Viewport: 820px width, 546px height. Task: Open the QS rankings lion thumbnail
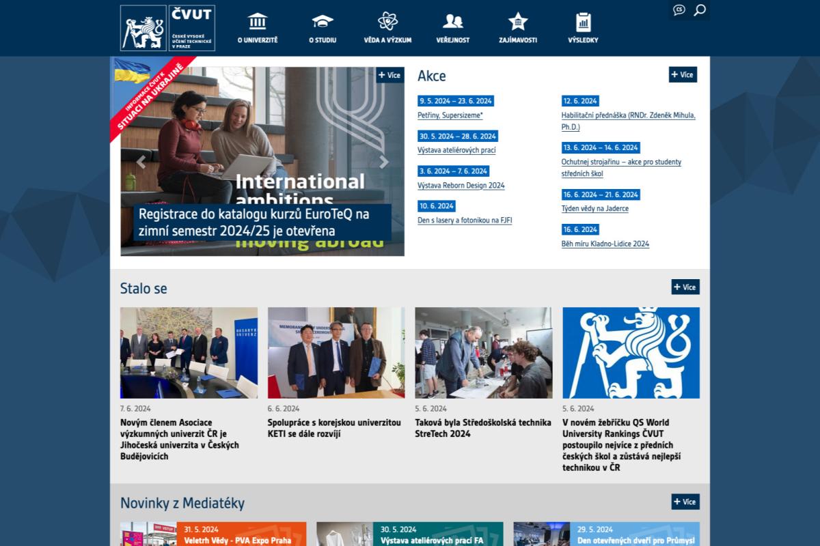(631, 353)
